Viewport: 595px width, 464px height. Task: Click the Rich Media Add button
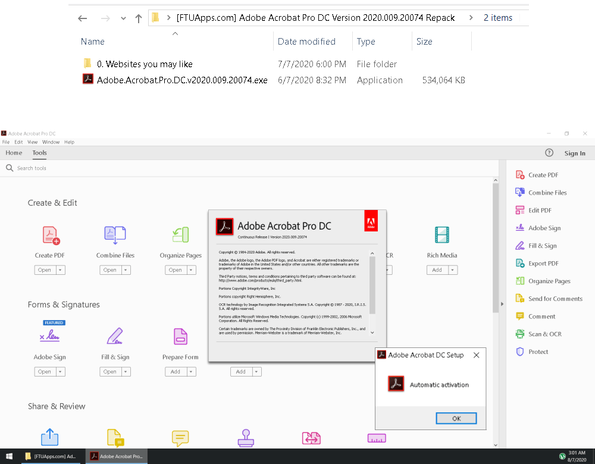coord(437,270)
